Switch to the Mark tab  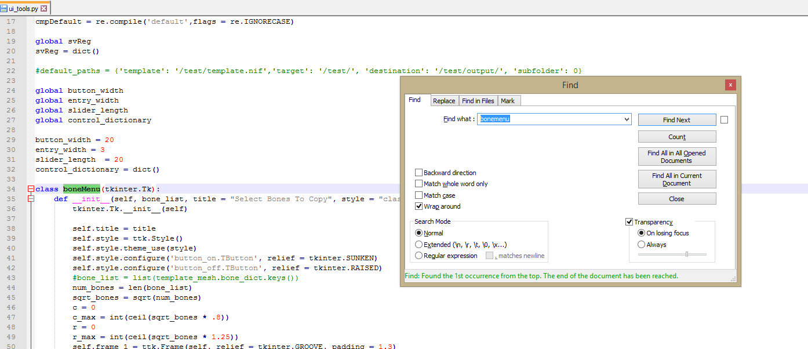point(508,101)
